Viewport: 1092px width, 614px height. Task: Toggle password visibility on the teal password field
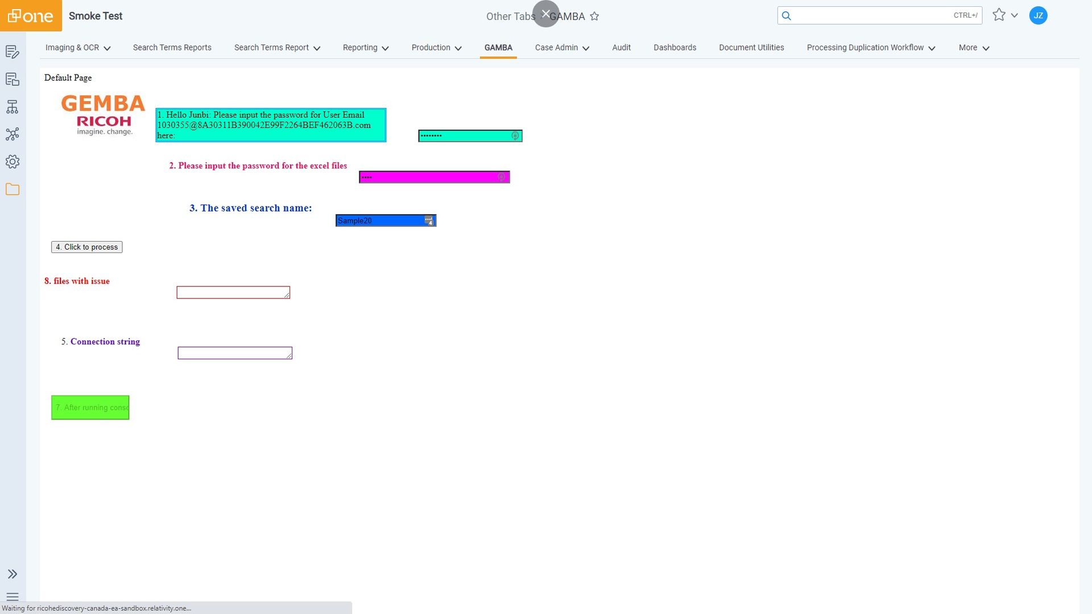click(515, 136)
